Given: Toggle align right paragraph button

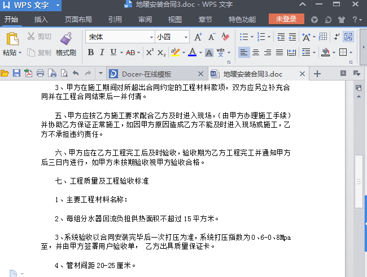Looking at the screenshot, I should (268, 52).
